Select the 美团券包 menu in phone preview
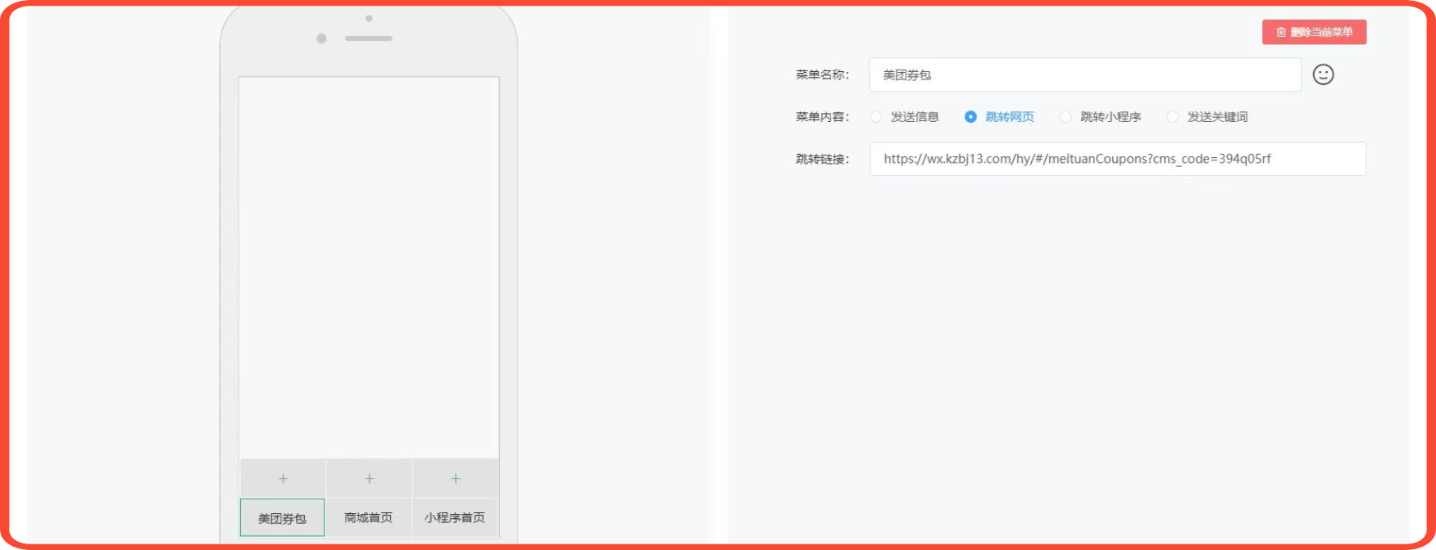 coord(282,518)
